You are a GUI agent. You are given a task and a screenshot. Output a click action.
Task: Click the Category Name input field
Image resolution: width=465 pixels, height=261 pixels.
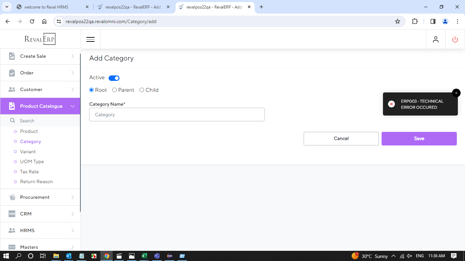pos(177,115)
